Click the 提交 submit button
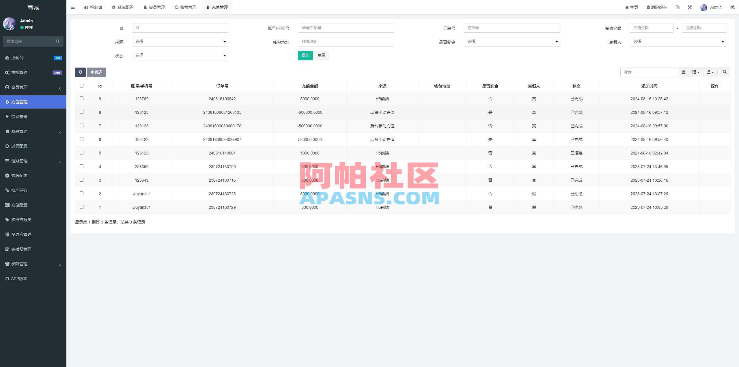Viewport: 739px width, 367px height. tap(305, 55)
